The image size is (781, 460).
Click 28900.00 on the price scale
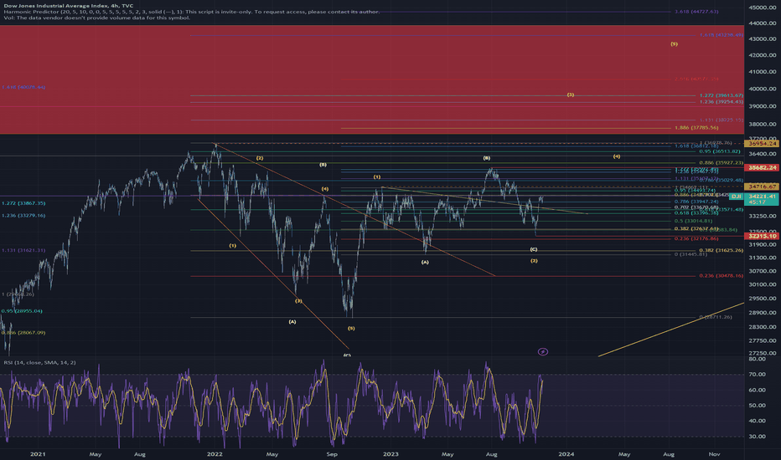pos(763,313)
